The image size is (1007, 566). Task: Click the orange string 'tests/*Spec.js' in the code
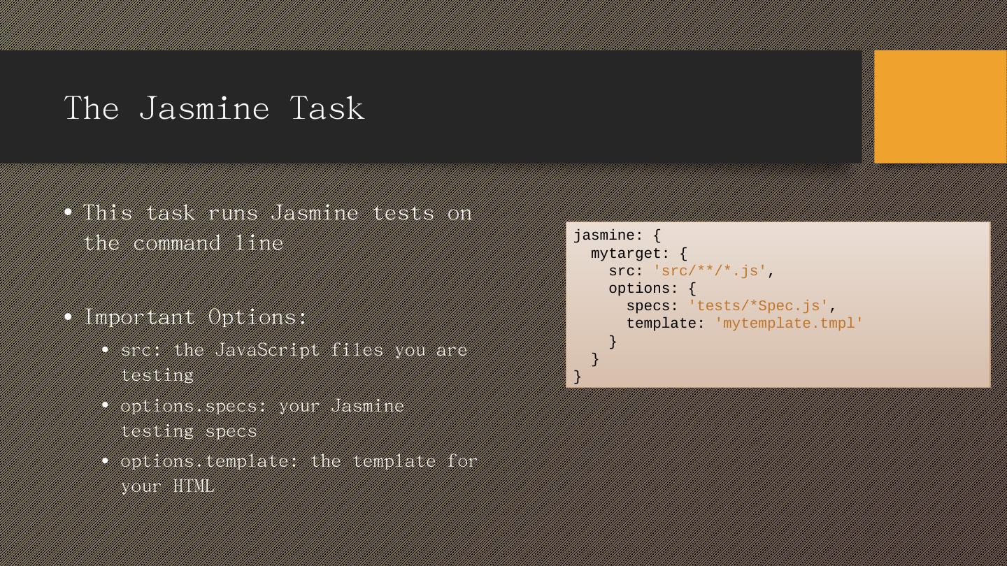[758, 306]
